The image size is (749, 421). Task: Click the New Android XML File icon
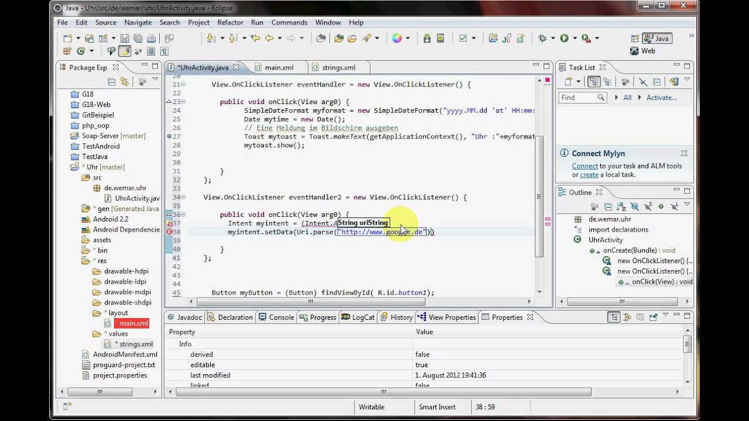(x=520, y=38)
